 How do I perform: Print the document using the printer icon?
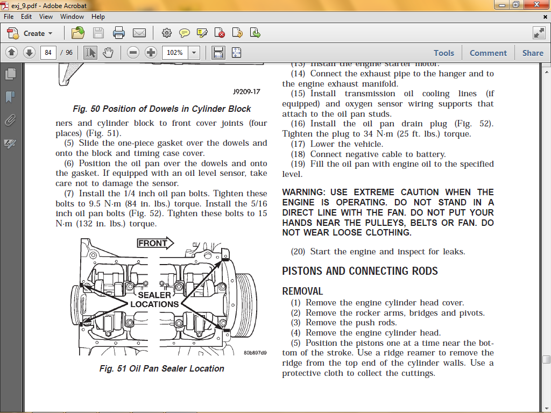119,33
